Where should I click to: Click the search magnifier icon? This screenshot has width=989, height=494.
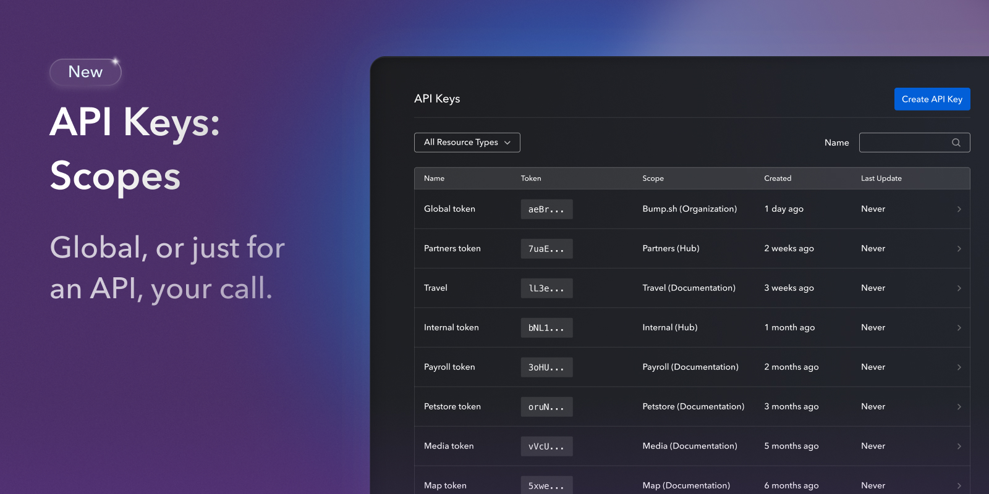click(956, 143)
